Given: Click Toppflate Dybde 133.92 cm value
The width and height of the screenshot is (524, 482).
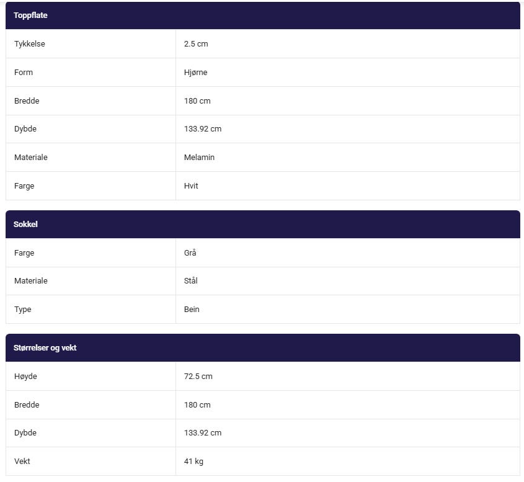Looking at the screenshot, I should [x=203, y=129].
